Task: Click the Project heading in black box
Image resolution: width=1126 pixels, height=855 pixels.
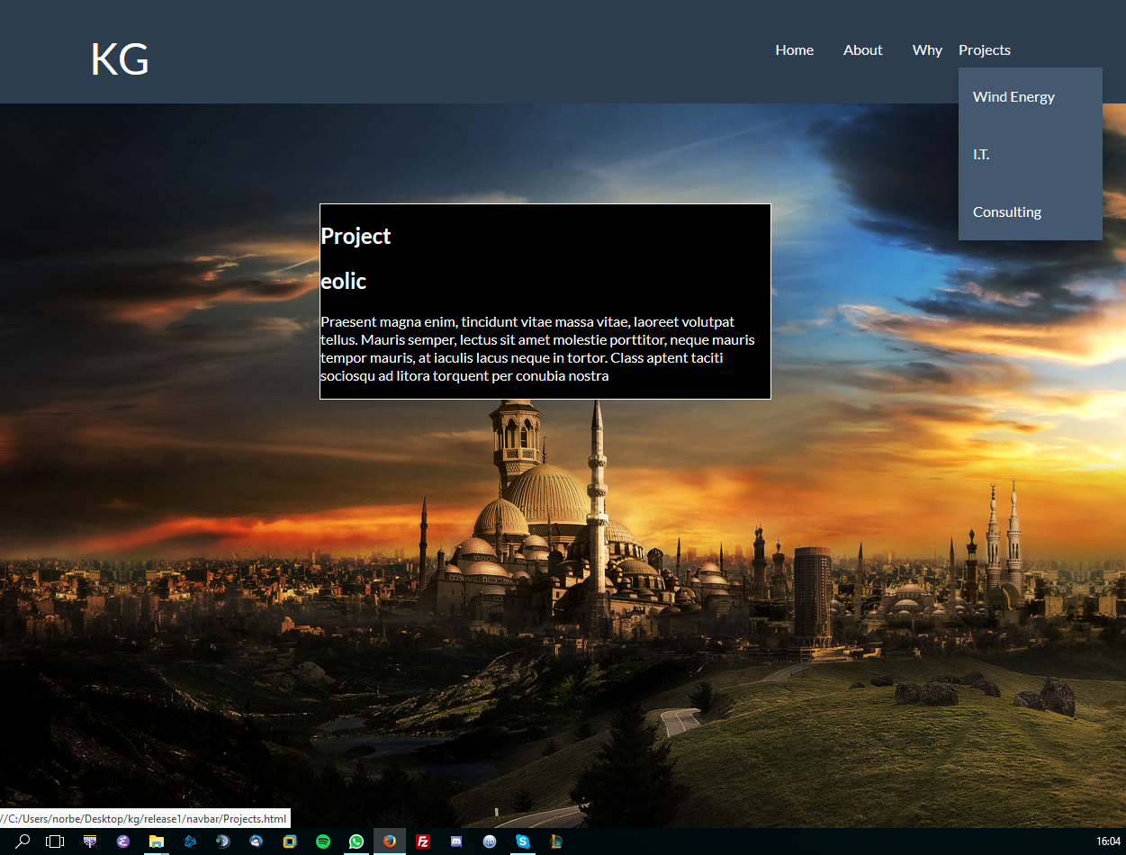Action: 356,236
